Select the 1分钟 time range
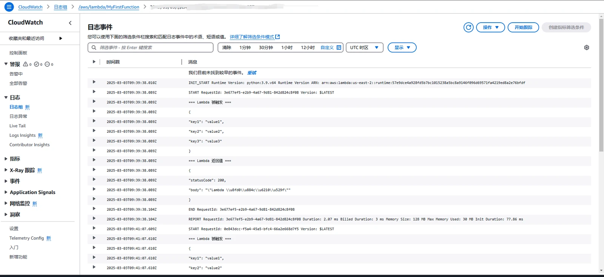604x277 pixels. point(245,47)
